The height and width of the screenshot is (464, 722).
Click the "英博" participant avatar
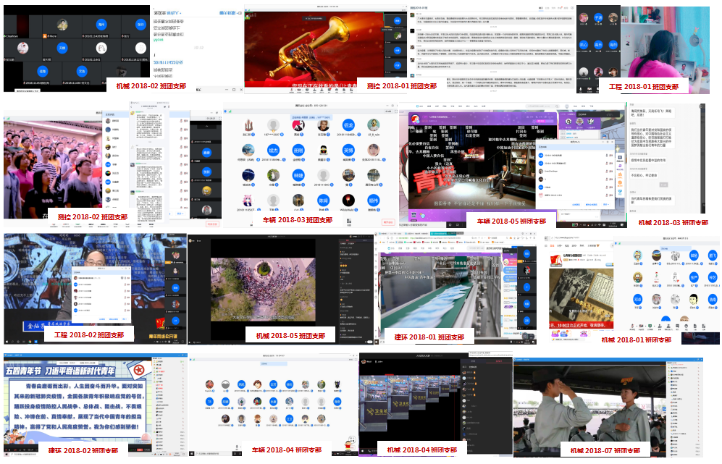coord(348,151)
